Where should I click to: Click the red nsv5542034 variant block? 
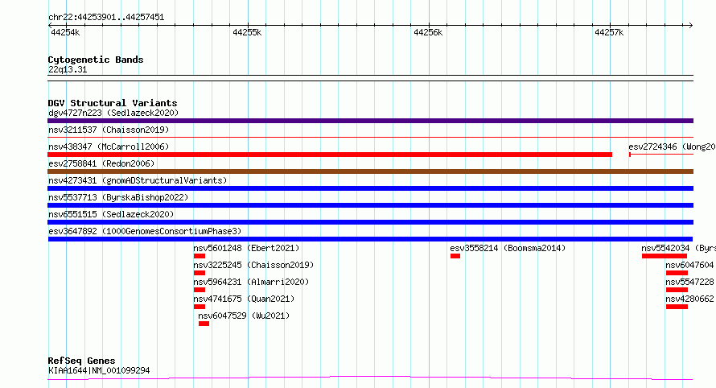coord(665,256)
